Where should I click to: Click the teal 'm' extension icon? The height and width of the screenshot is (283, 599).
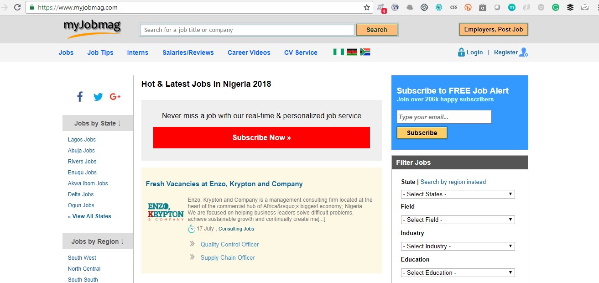pos(512,7)
